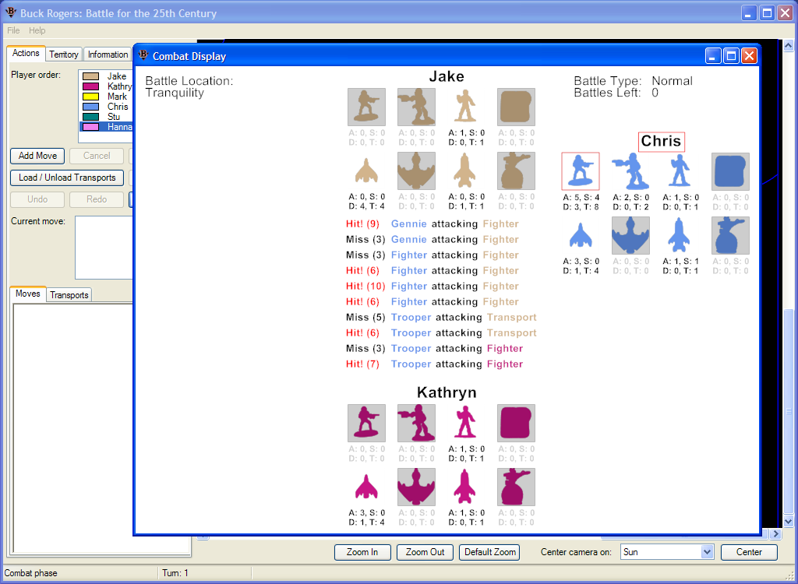This screenshot has height=584, width=798.
Task: Select Kathryn's killer satellite icon
Action: pos(516,487)
